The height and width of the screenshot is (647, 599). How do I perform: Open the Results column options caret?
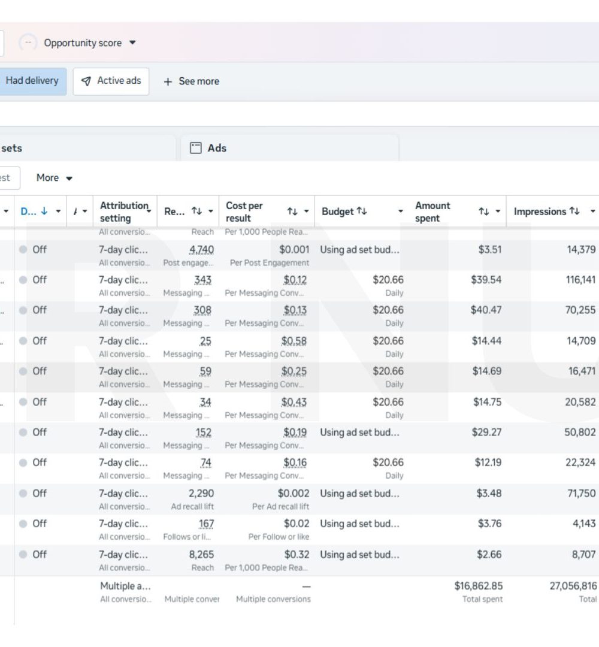click(x=210, y=211)
